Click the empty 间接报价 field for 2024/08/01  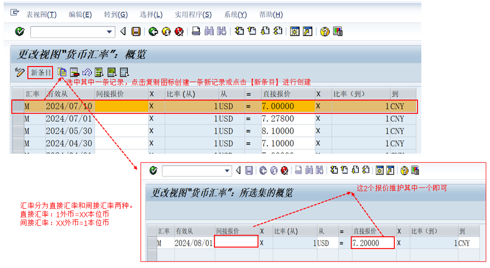[x=236, y=242]
